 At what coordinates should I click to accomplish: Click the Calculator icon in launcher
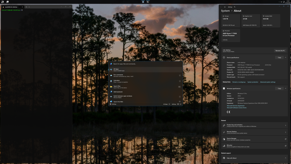point(111,81)
